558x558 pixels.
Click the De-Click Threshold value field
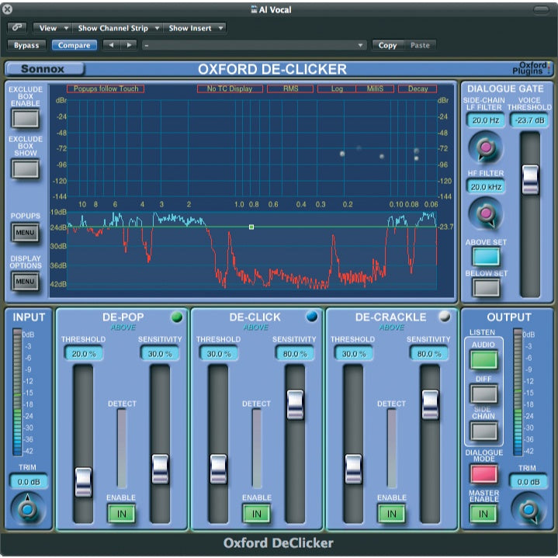218,353
